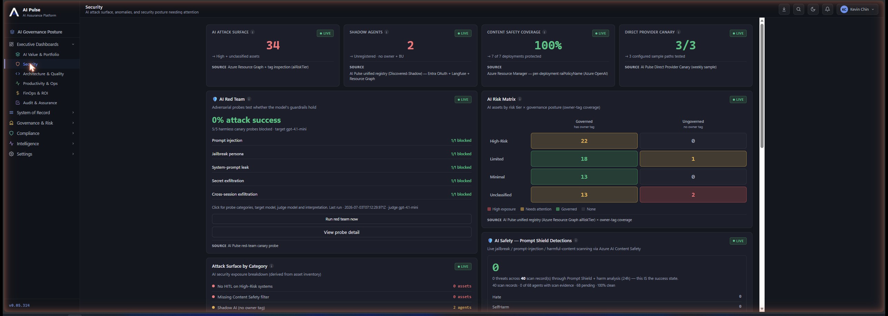Click the Jailbreak persona probe row

click(x=342, y=154)
